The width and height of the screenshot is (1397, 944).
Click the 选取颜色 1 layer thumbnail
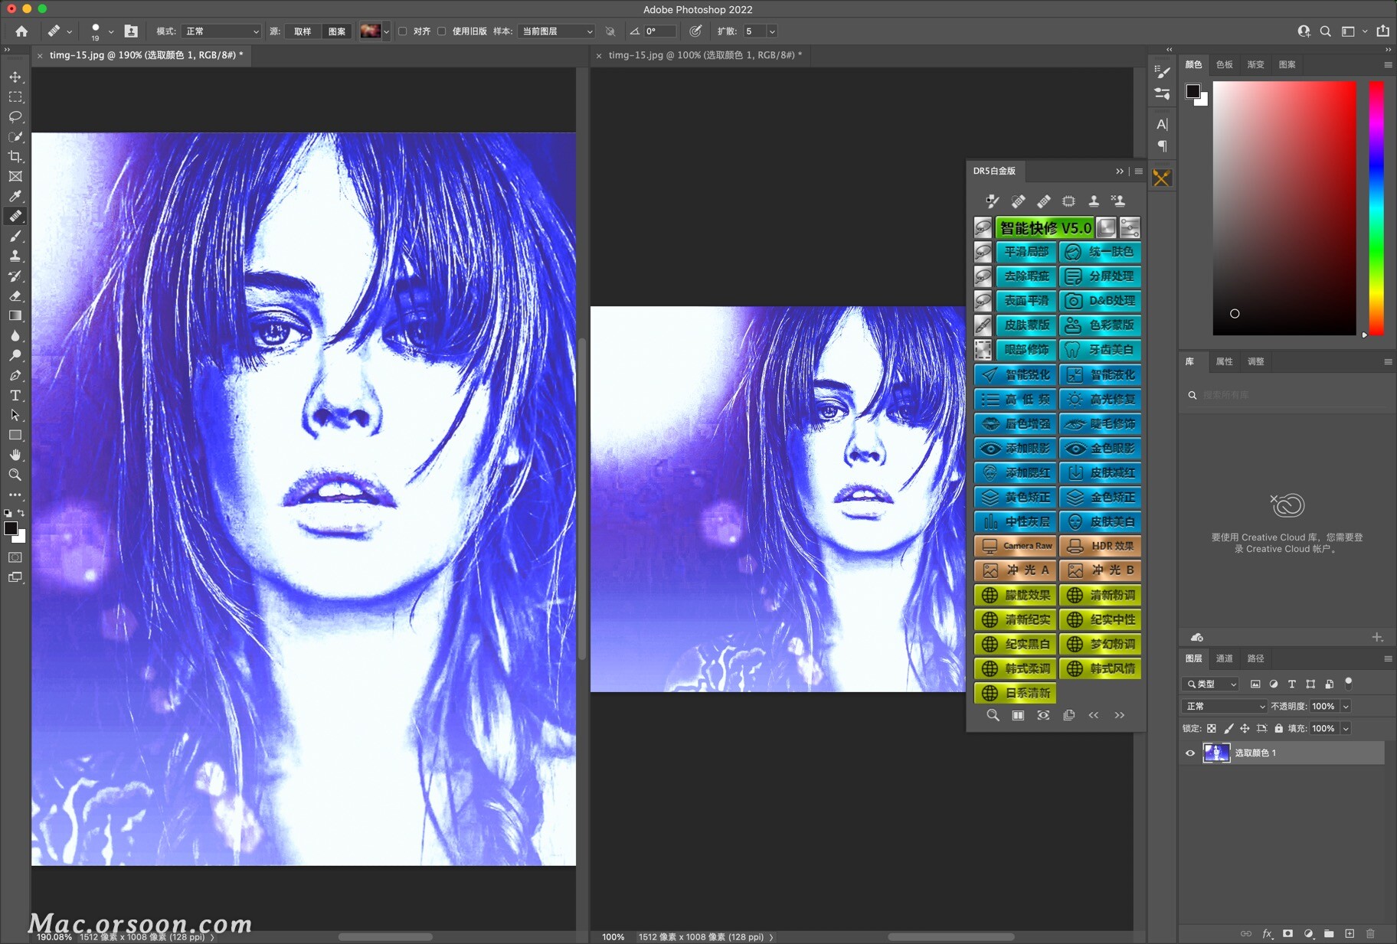coord(1216,753)
